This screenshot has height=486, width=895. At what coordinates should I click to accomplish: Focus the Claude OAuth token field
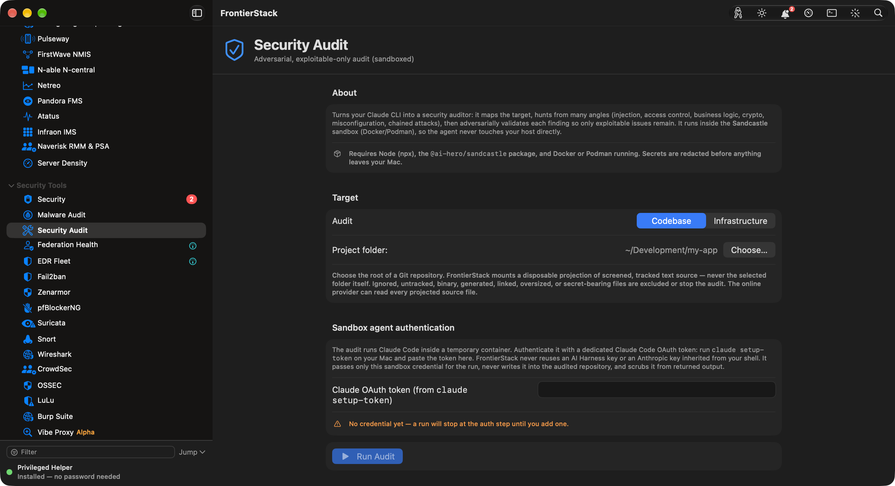(656, 390)
